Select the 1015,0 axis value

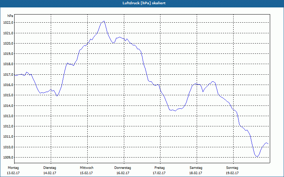pos(8,95)
